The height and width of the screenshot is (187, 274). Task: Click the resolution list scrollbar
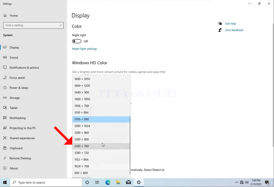pyautogui.click(x=130, y=145)
